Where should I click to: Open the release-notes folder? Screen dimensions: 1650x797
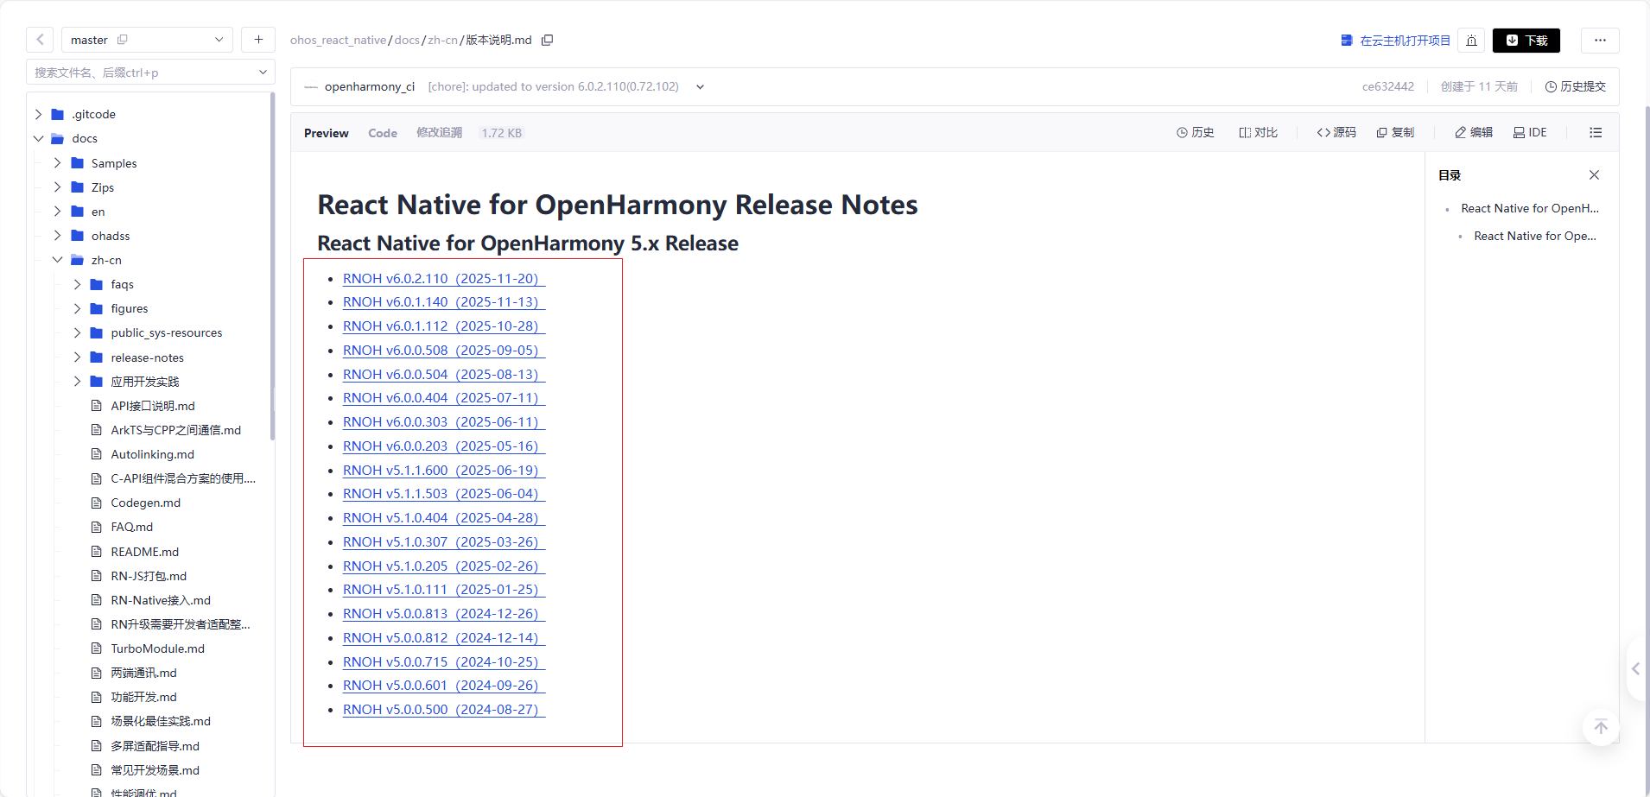click(147, 357)
